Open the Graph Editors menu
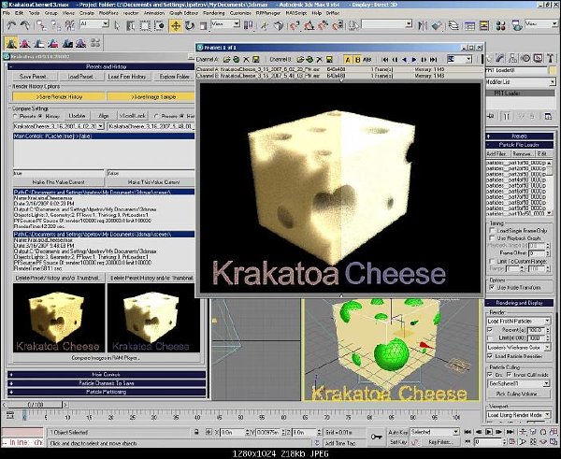 click(183, 13)
